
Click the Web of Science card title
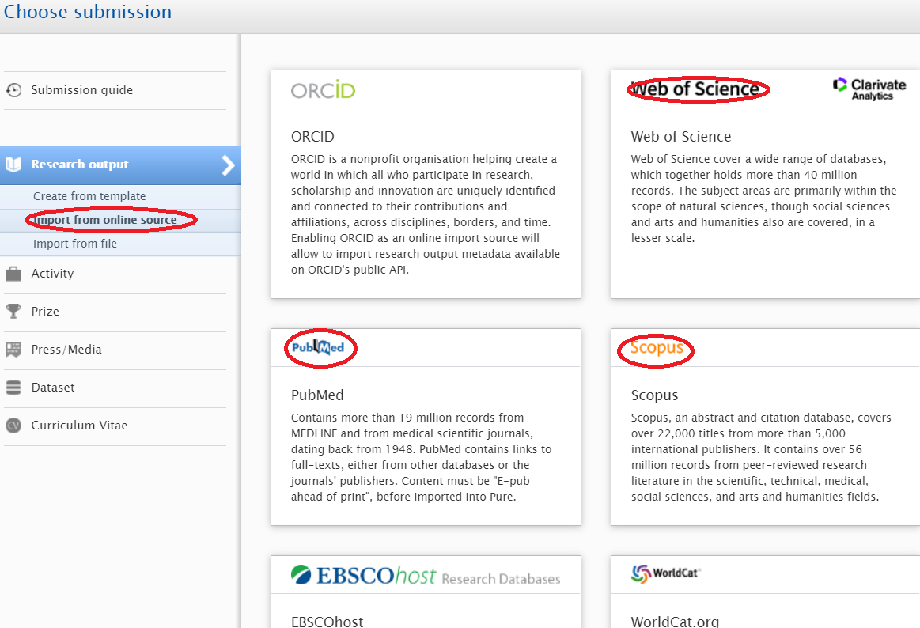(x=680, y=137)
